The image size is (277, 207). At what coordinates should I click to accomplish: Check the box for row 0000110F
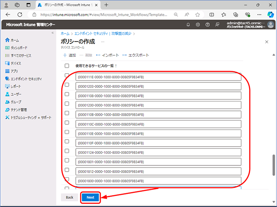[x=67, y=141]
